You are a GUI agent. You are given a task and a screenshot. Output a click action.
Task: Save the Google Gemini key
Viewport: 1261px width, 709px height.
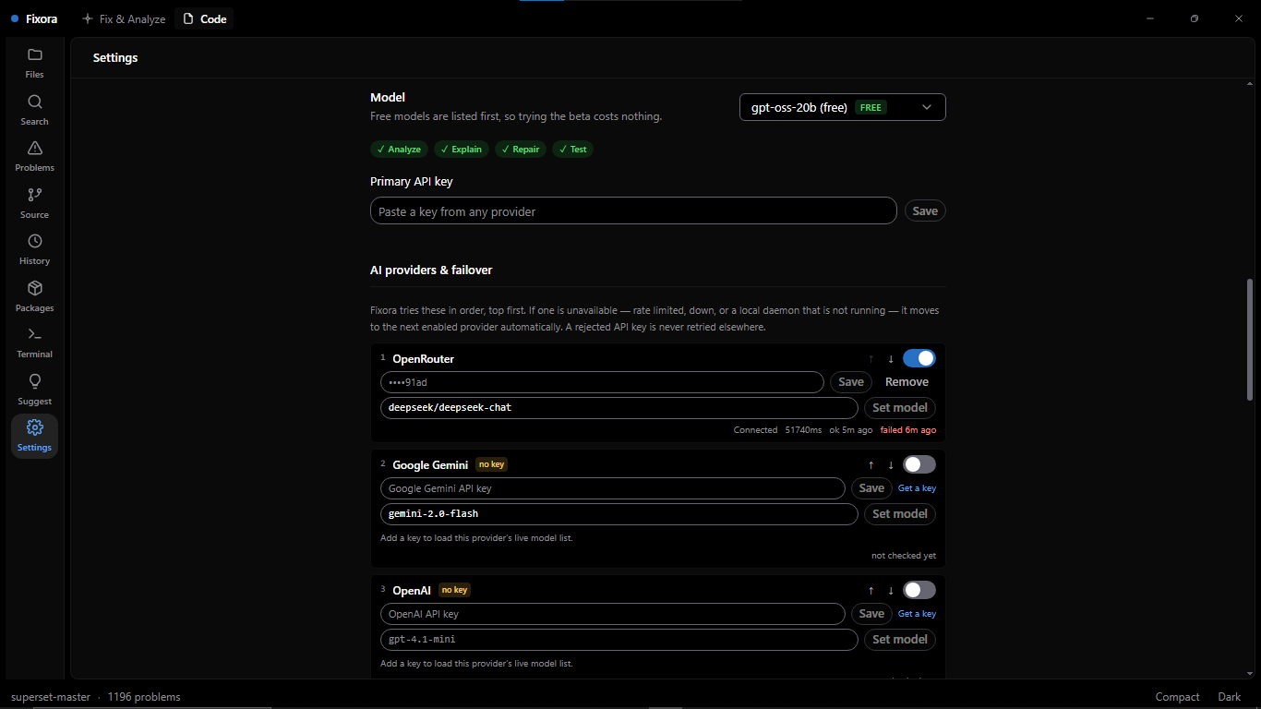(x=871, y=488)
